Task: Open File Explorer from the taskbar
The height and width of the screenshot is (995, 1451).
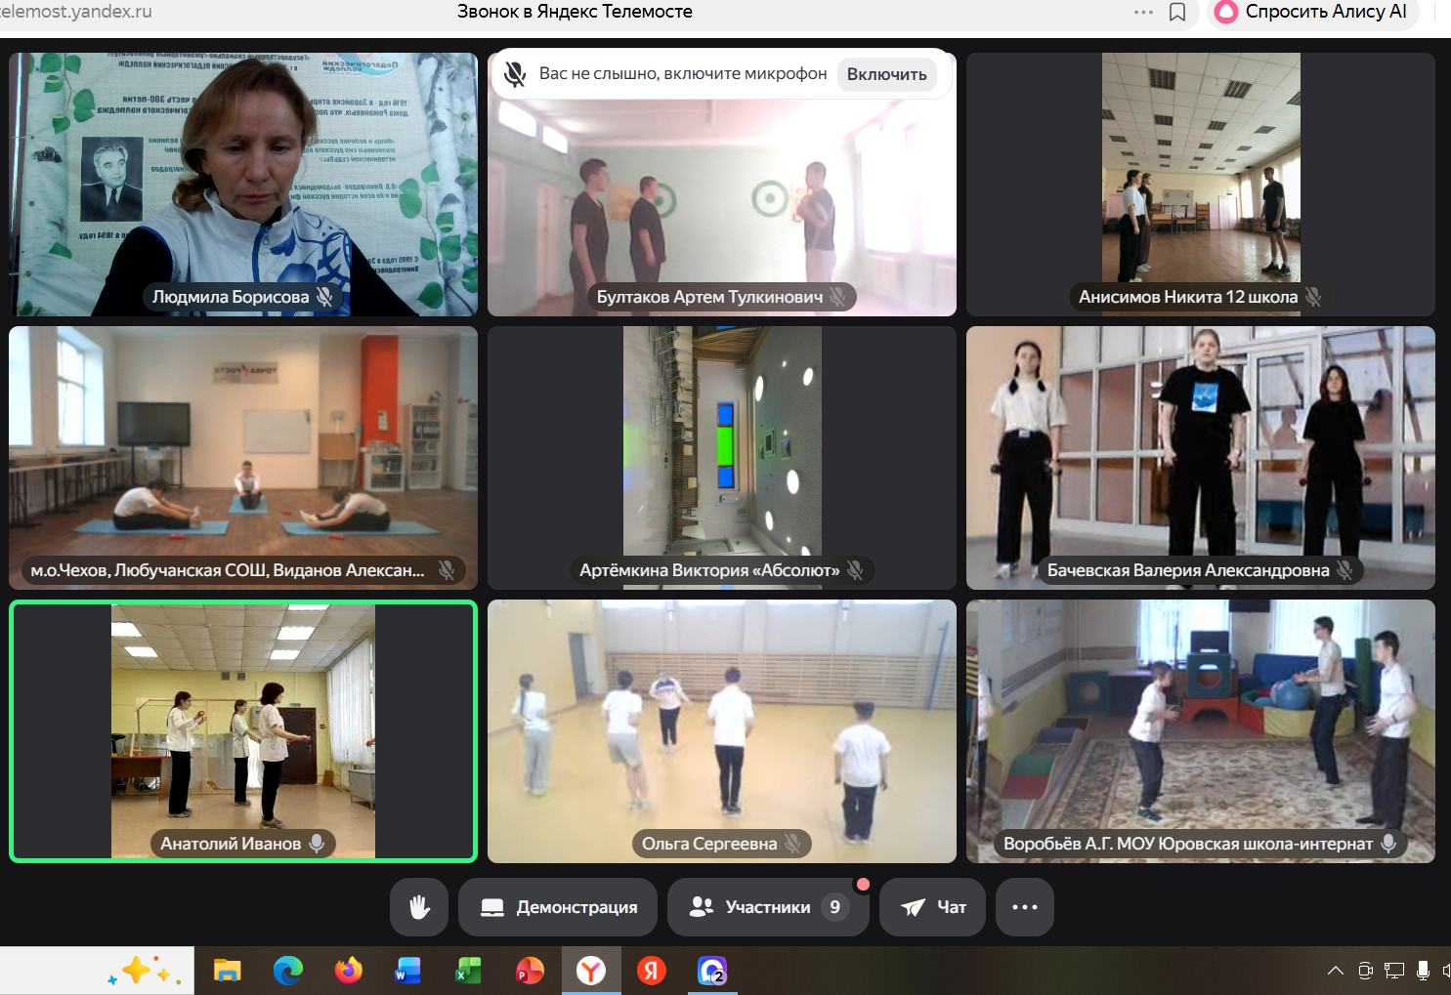Action: tap(227, 971)
